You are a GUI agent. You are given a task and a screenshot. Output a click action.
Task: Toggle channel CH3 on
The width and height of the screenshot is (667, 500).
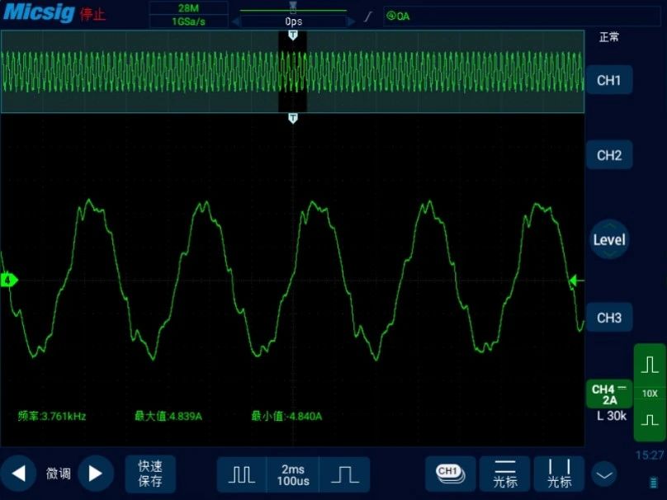[608, 318]
